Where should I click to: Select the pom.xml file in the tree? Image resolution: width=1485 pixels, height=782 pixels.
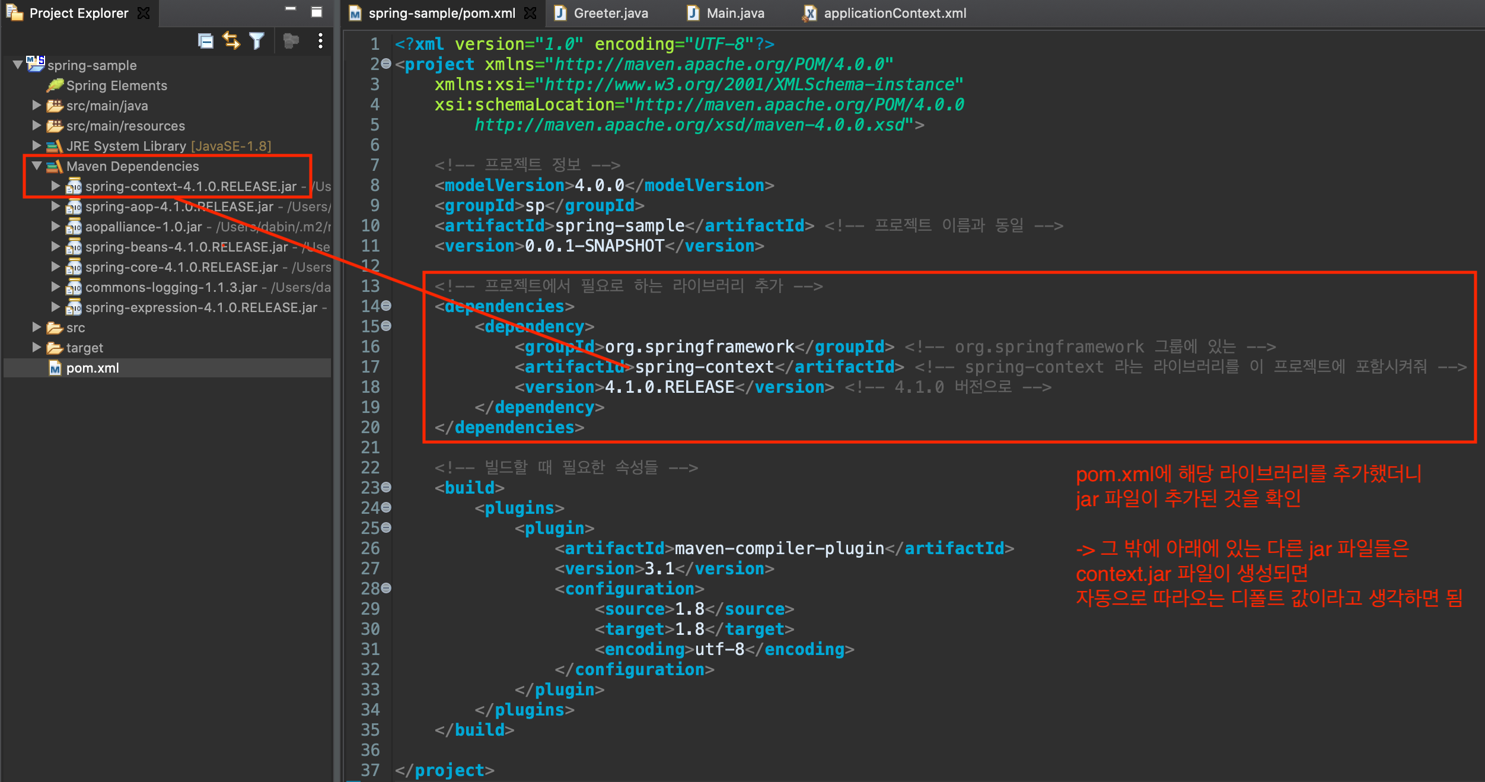(x=93, y=368)
